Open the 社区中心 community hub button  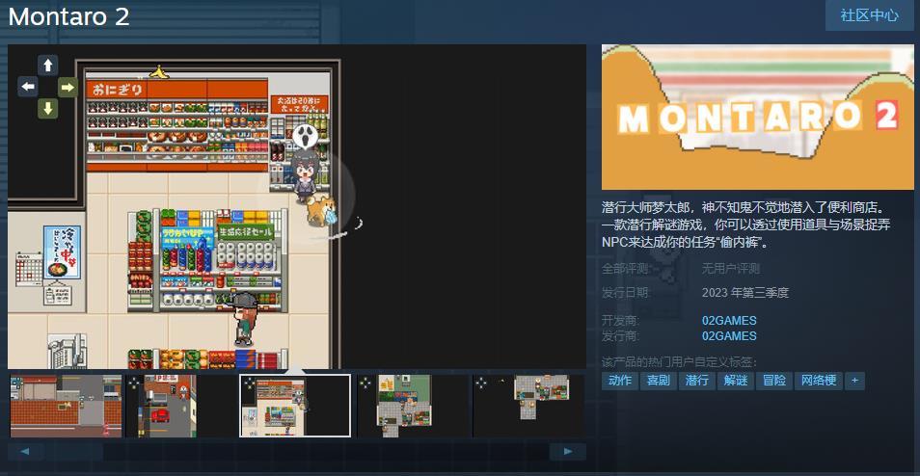coord(868,15)
